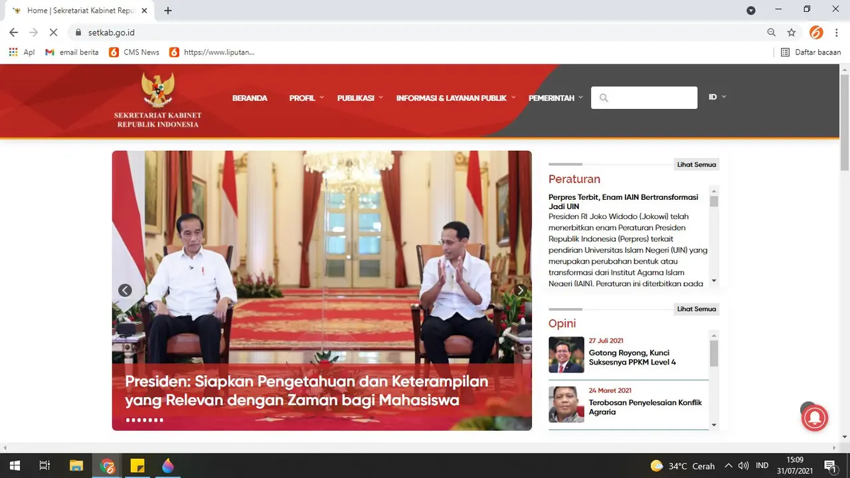Open a new browser tab with the plus icon
The image size is (850, 478).
coord(168,11)
